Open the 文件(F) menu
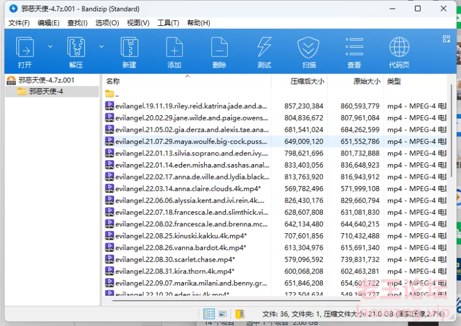Image resolution: width=461 pixels, height=326 pixels. click(19, 23)
